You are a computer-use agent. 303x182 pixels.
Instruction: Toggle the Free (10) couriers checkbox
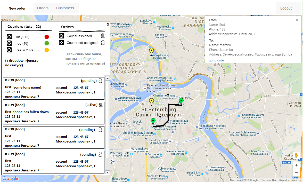pos(9,43)
